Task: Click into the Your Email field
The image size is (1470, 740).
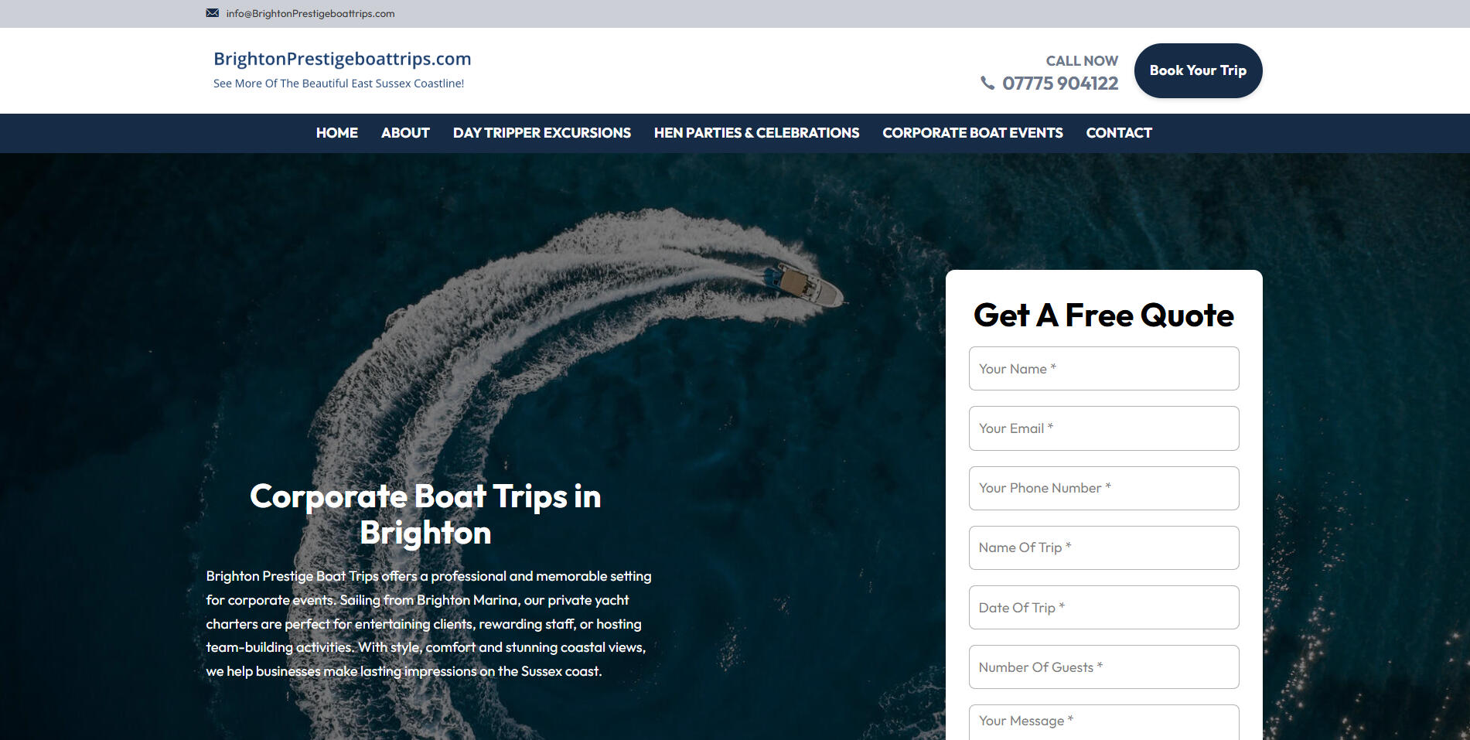Action: click(x=1103, y=428)
